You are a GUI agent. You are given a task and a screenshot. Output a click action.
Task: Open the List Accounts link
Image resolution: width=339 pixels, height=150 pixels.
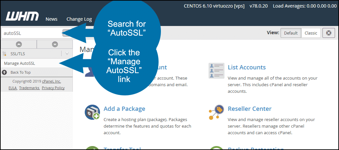tap(247, 67)
